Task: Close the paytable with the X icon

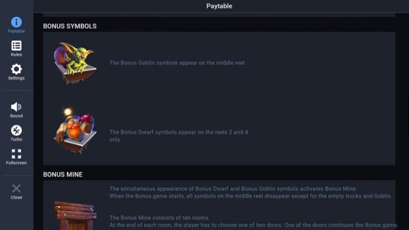Action: click(16, 189)
